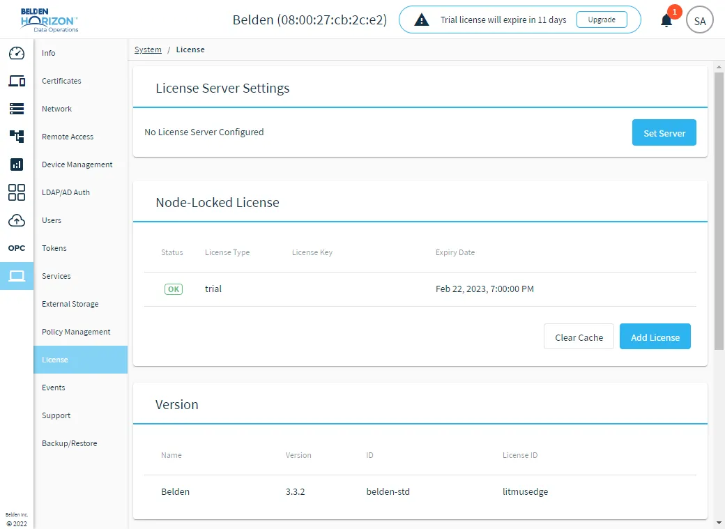Click the Set Server button
The width and height of the screenshot is (725, 529).
coord(664,132)
